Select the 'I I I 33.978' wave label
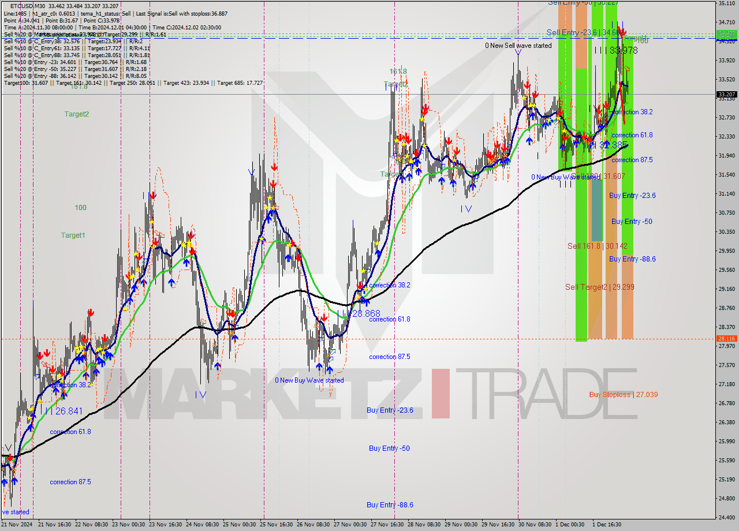This screenshot has height=531, width=739. coord(615,50)
